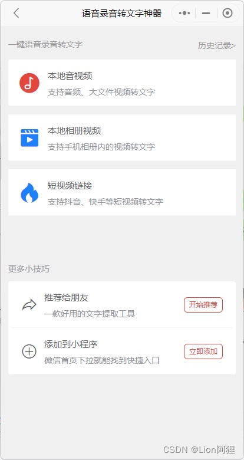Select the 本地音视频 option title

pyautogui.click(x=70, y=76)
